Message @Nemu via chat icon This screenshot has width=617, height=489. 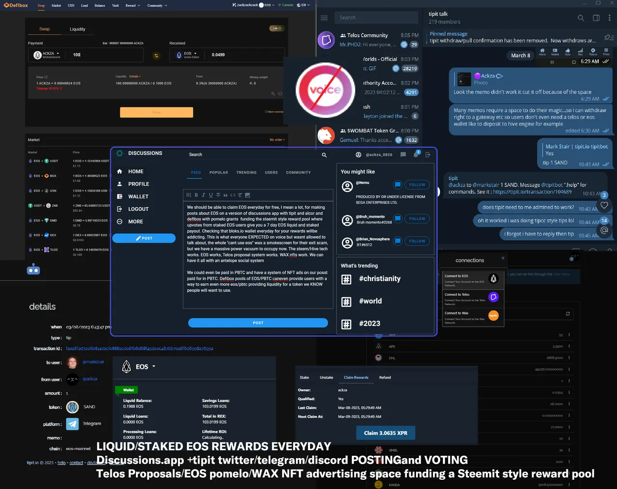398,185
